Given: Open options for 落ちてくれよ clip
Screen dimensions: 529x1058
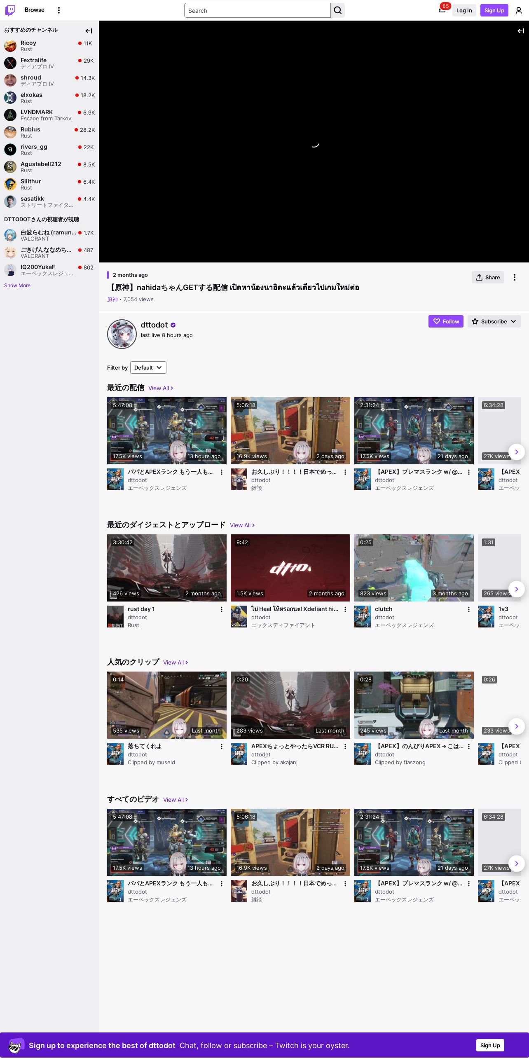Looking at the screenshot, I should [x=222, y=747].
